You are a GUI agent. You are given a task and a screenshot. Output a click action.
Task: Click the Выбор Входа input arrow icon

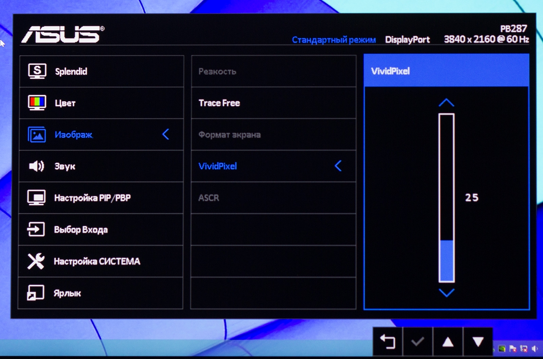click(36, 229)
